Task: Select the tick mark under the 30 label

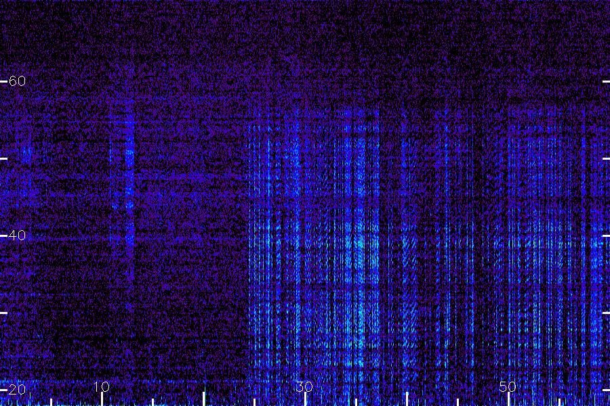Action: click(305, 399)
